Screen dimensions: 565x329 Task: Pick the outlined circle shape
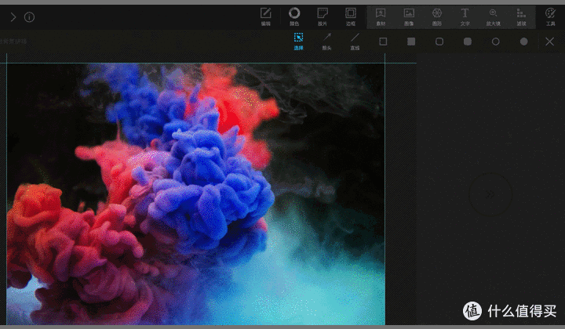[x=495, y=42]
